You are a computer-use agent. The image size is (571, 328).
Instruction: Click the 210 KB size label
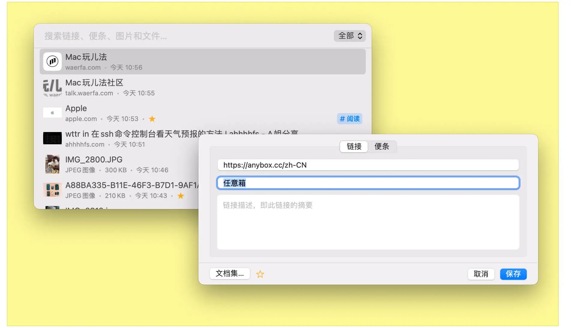pos(115,196)
